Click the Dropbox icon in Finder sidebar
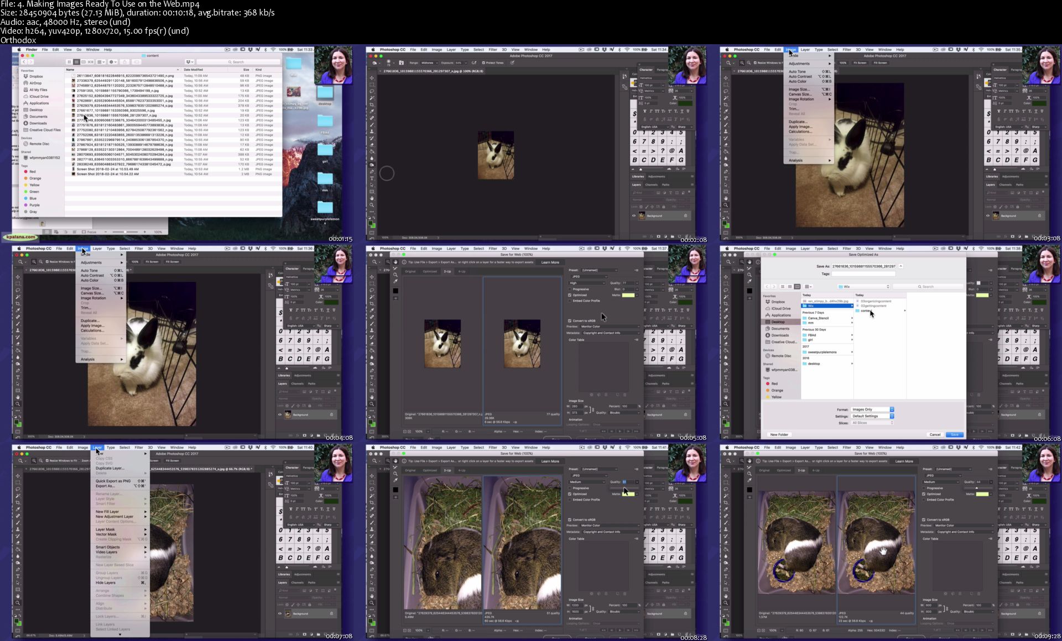Viewport: 1062px width, 641px height. click(26, 76)
